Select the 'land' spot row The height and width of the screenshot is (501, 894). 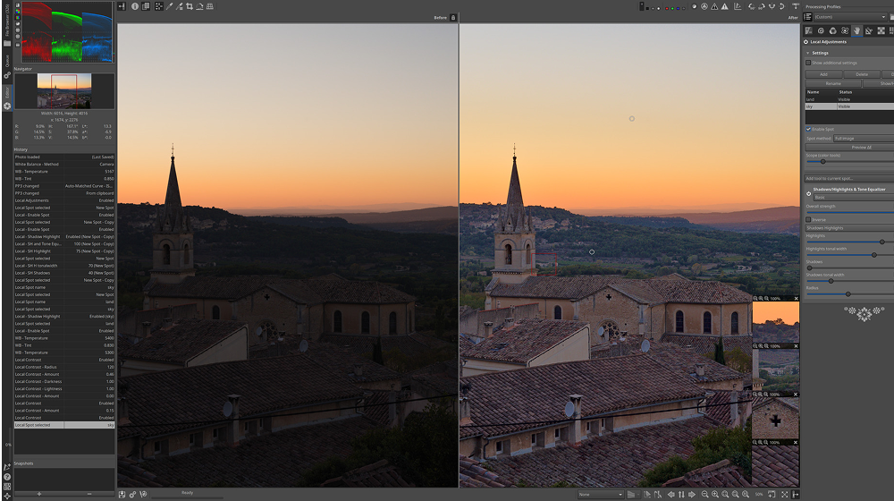[849, 99]
